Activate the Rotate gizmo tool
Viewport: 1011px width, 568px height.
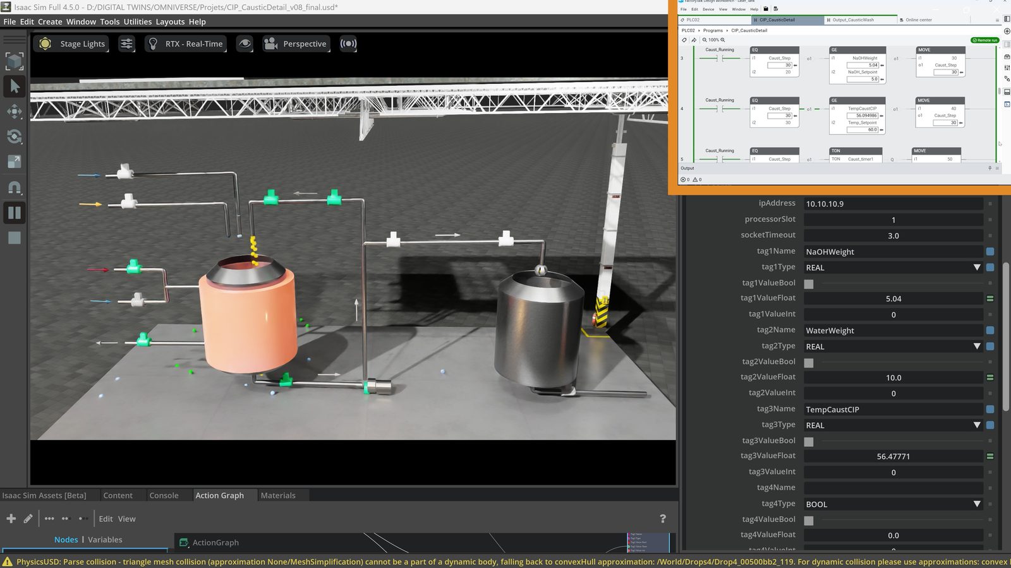click(x=15, y=137)
